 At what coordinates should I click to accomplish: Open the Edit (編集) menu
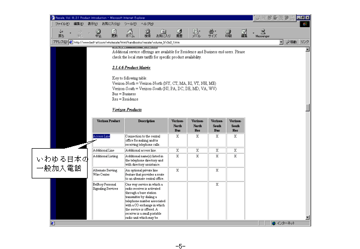tap(79, 24)
